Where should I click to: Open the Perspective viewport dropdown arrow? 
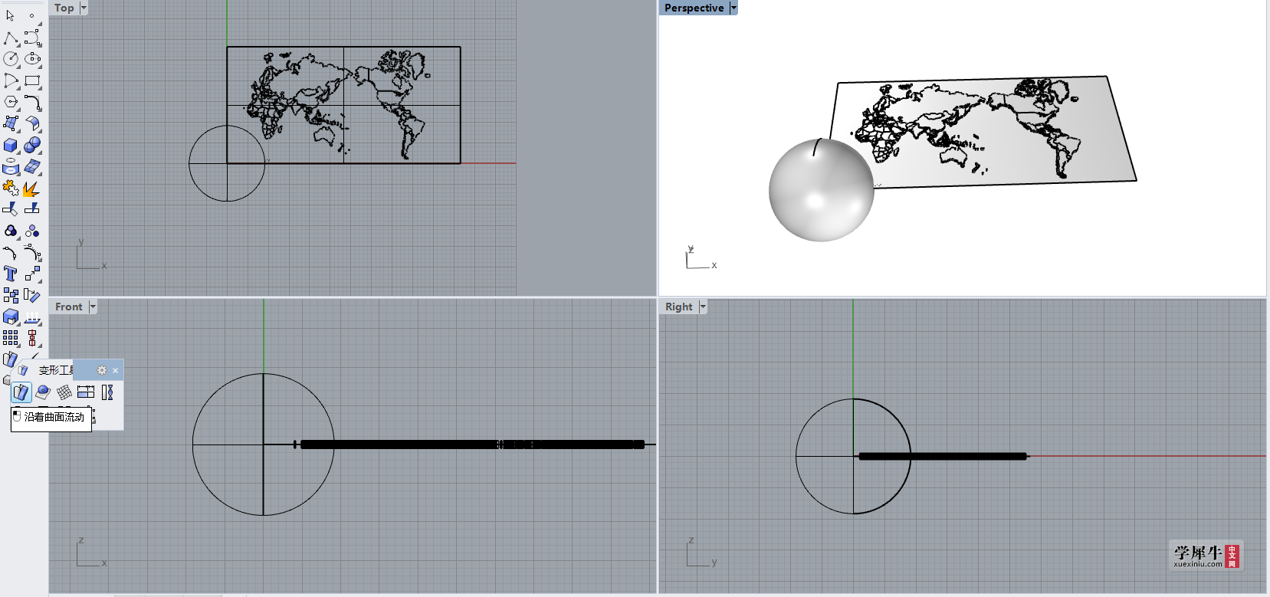coord(733,8)
